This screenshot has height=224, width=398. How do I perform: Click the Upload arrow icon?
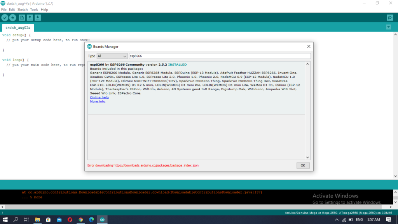(x=13, y=17)
